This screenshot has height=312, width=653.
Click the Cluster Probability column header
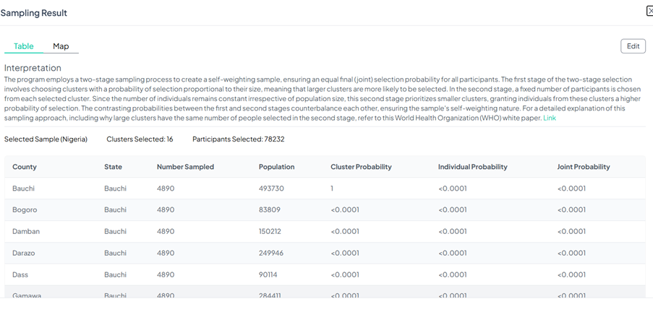(x=361, y=167)
